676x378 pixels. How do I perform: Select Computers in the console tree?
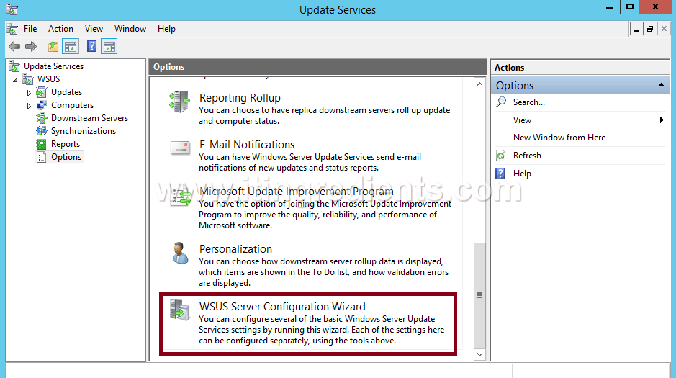pos(72,105)
